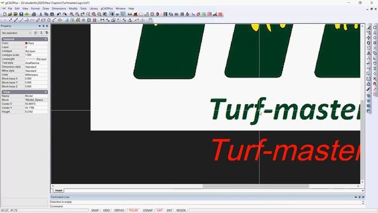This screenshot has height=213, width=378.
Task: Toggle OSNAP in status bar
Action: pos(148,211)
